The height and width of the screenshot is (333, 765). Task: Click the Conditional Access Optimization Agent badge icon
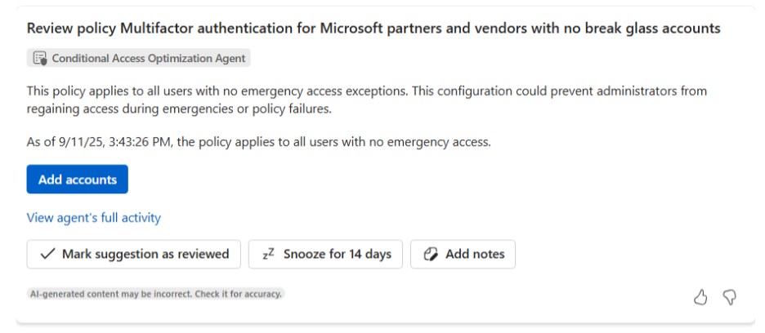tap(39, 58)
